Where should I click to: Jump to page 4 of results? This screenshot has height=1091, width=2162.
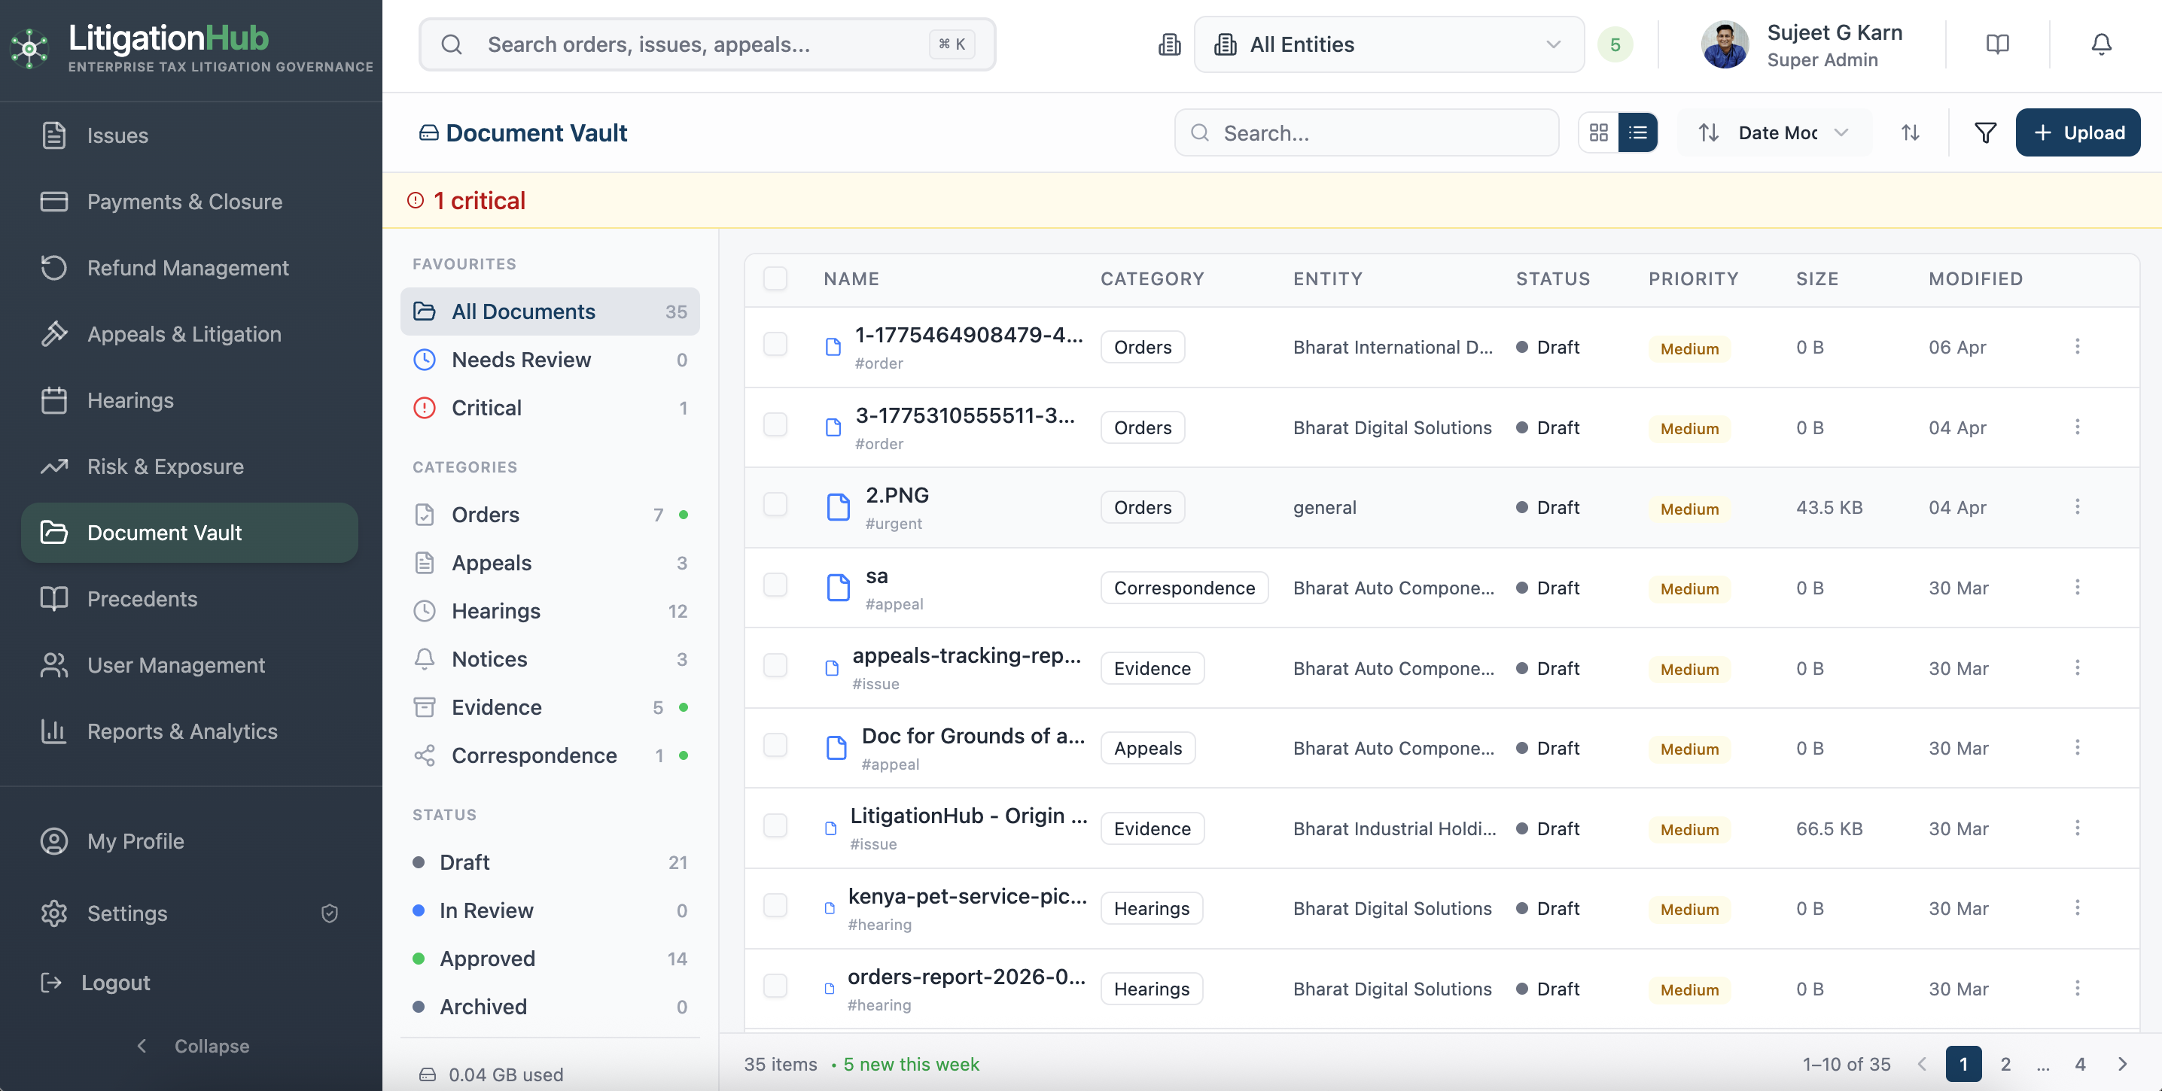pyautogui.click(x=2080, y=1064)
